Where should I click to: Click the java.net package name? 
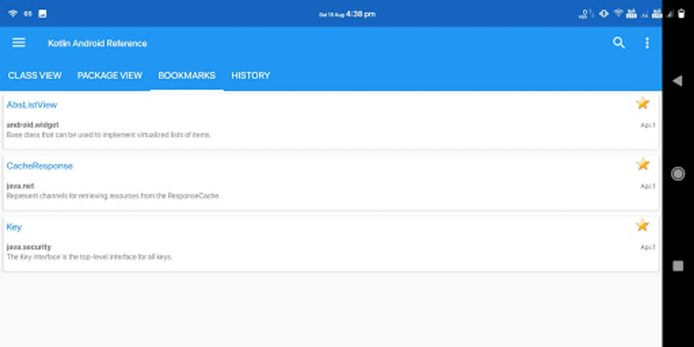point(20,186)
